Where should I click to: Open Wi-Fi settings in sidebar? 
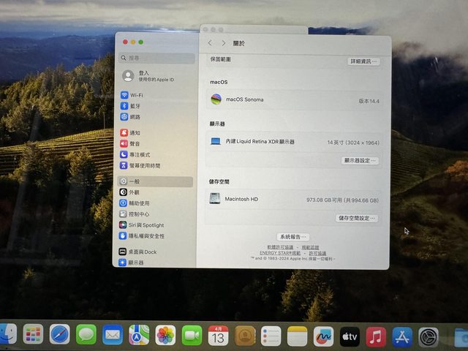tap(132, 95)
